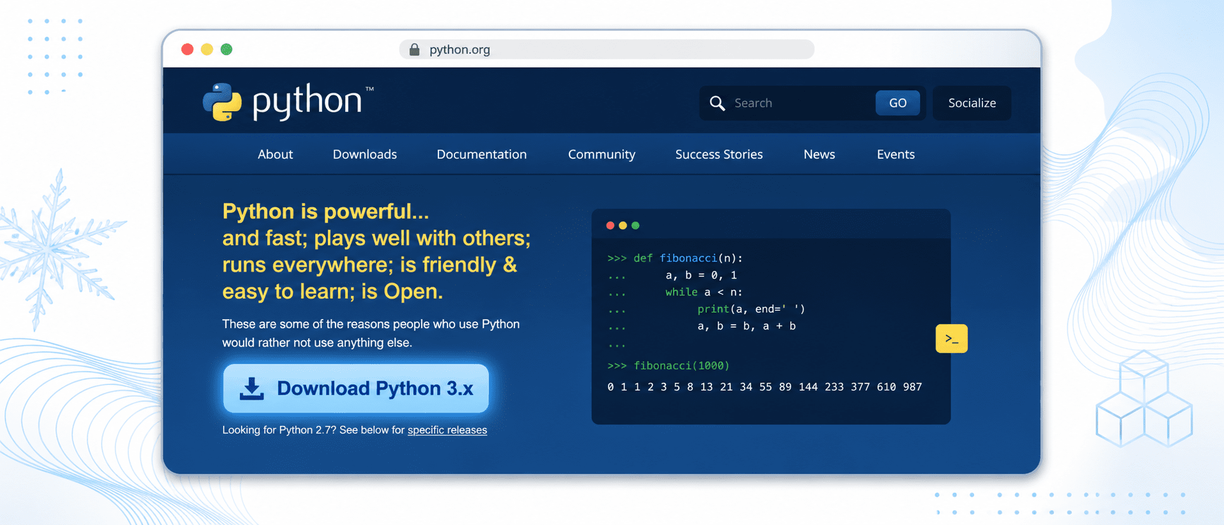
Task: Click 'These are some of the reasons' paragraph
Action: (371, 333)
